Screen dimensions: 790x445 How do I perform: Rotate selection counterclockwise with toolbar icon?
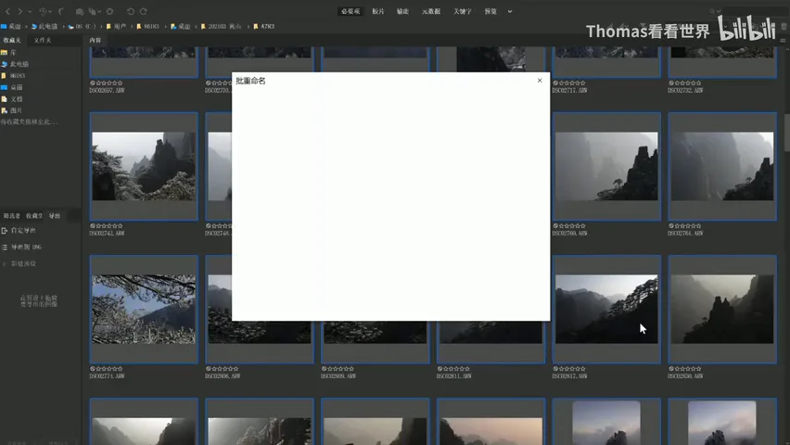coord(131,11)
